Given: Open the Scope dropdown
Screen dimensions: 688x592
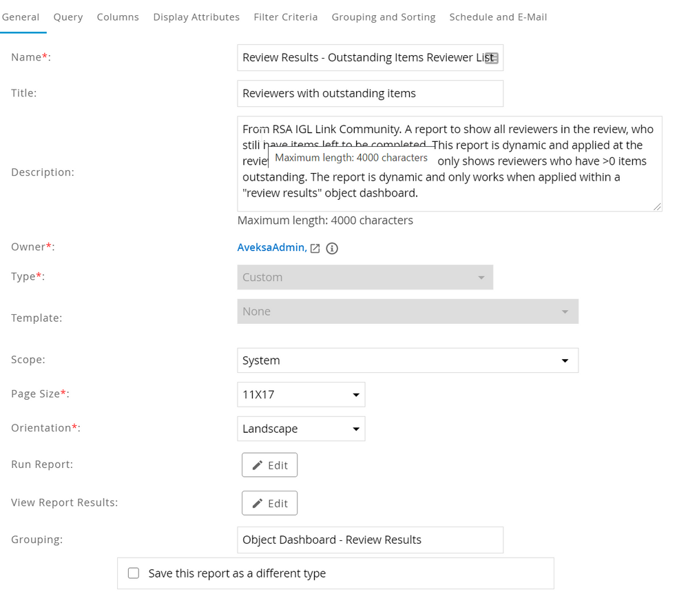Looking at the screenshot, I should [x=407, y=360].
